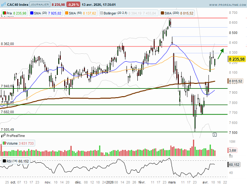Image resolution: width=247 pixels, height=185 pixels.
Task: Click the Volume value 3 631 733
Action: tap(26, 143)
